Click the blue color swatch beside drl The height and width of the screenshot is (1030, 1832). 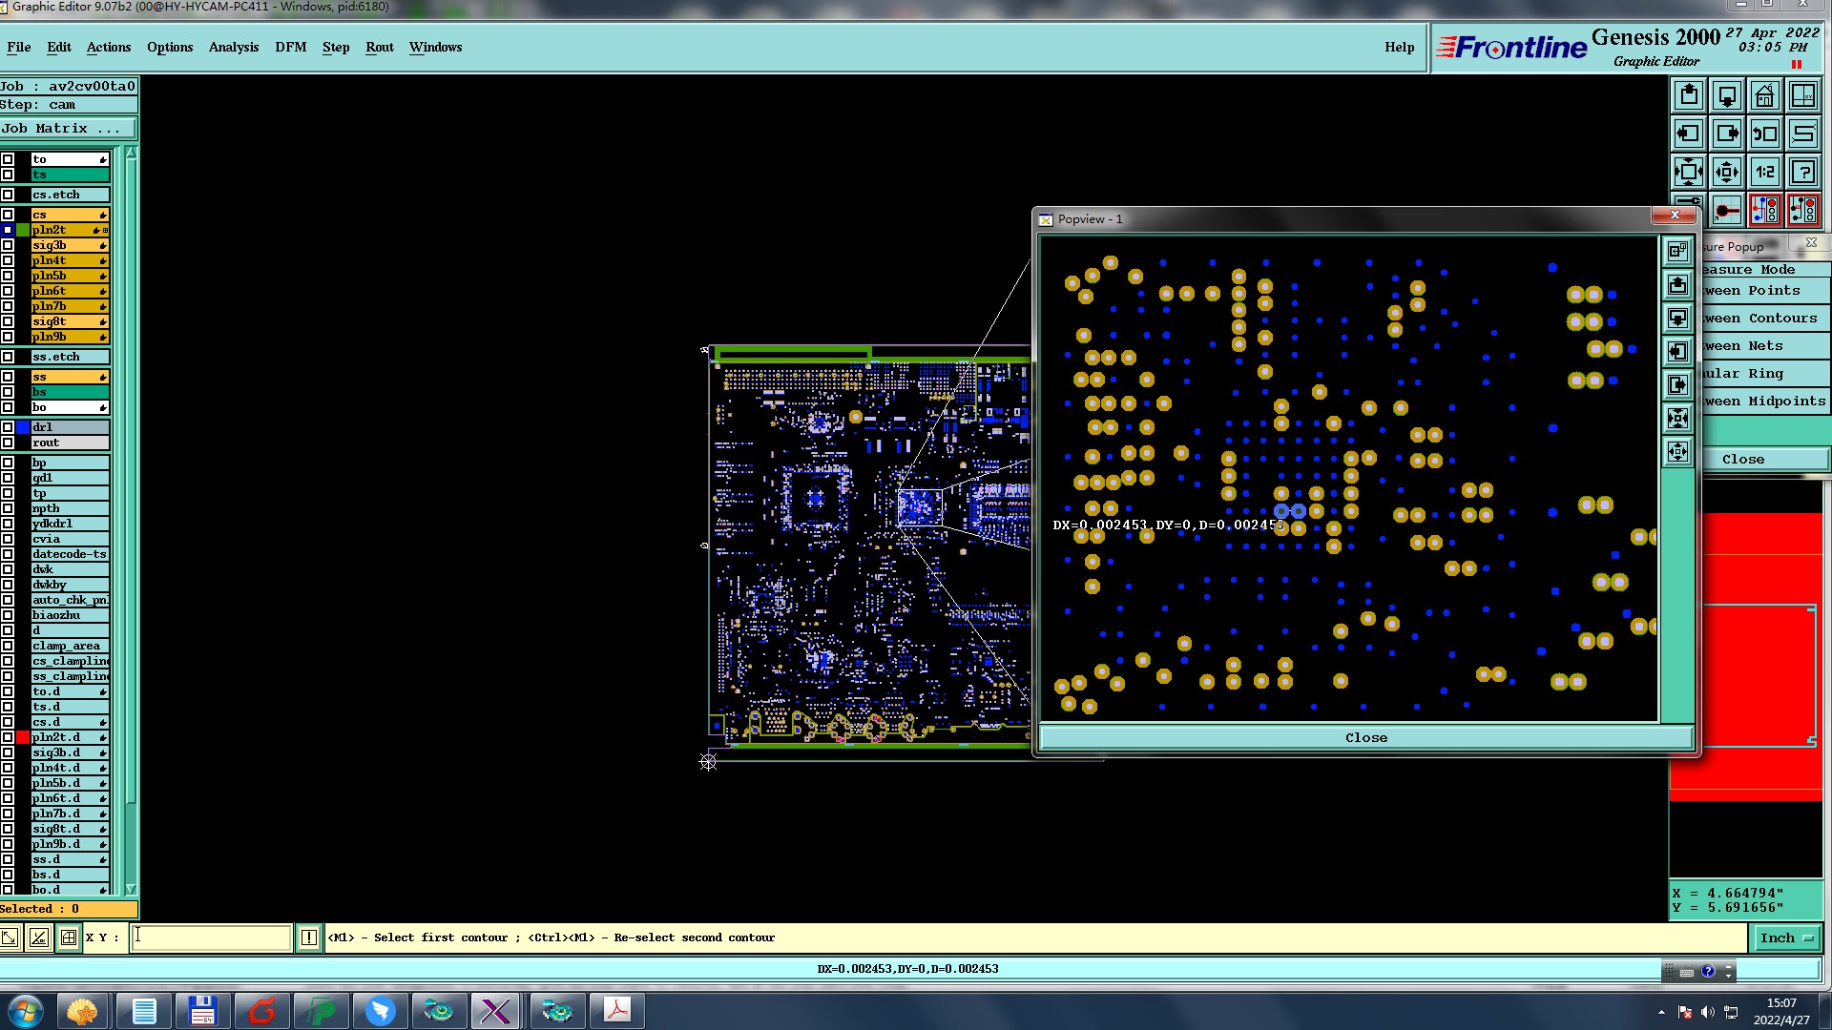23,427
